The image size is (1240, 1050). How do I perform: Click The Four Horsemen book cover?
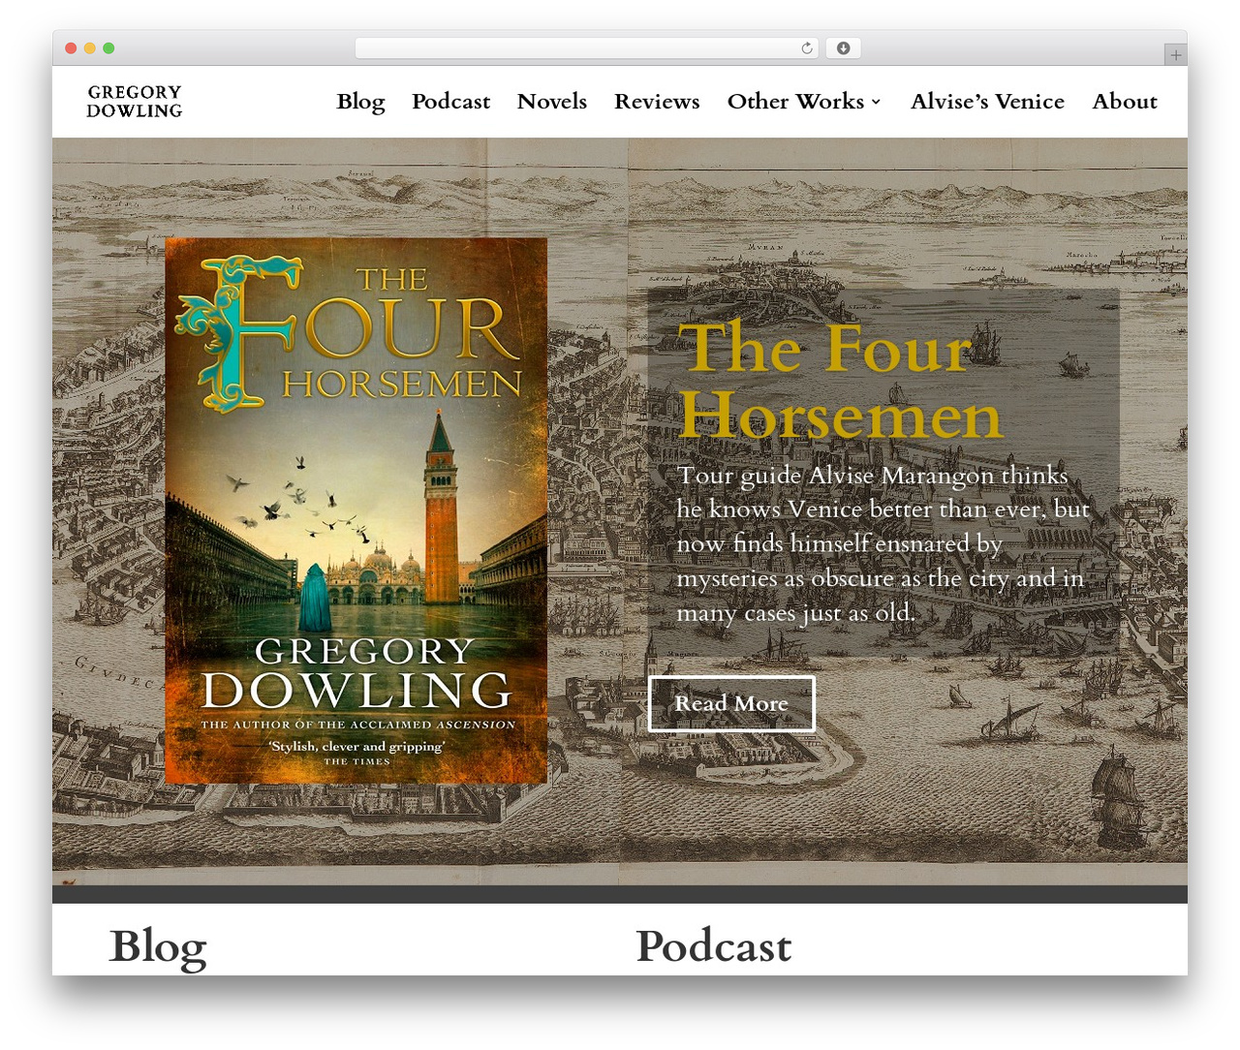[x=356, y=510]
